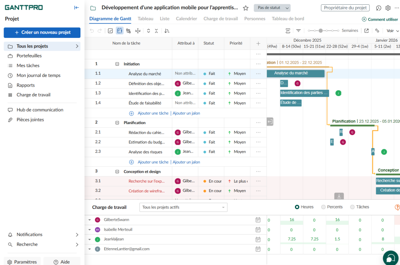400x265 pixels.
Task: Expand all tasks in toolbar
Action: (148, 31)
